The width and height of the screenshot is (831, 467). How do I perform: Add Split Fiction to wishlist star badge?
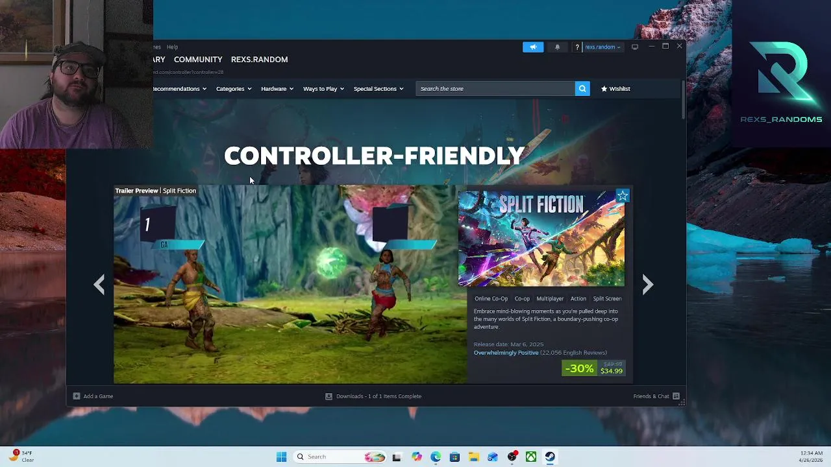[623, 196]
